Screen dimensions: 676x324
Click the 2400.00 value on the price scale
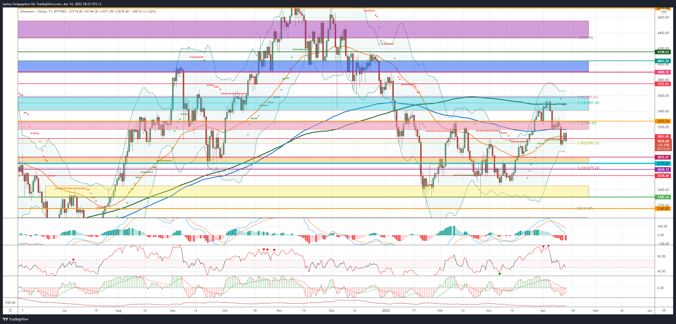tap(663, 190)
